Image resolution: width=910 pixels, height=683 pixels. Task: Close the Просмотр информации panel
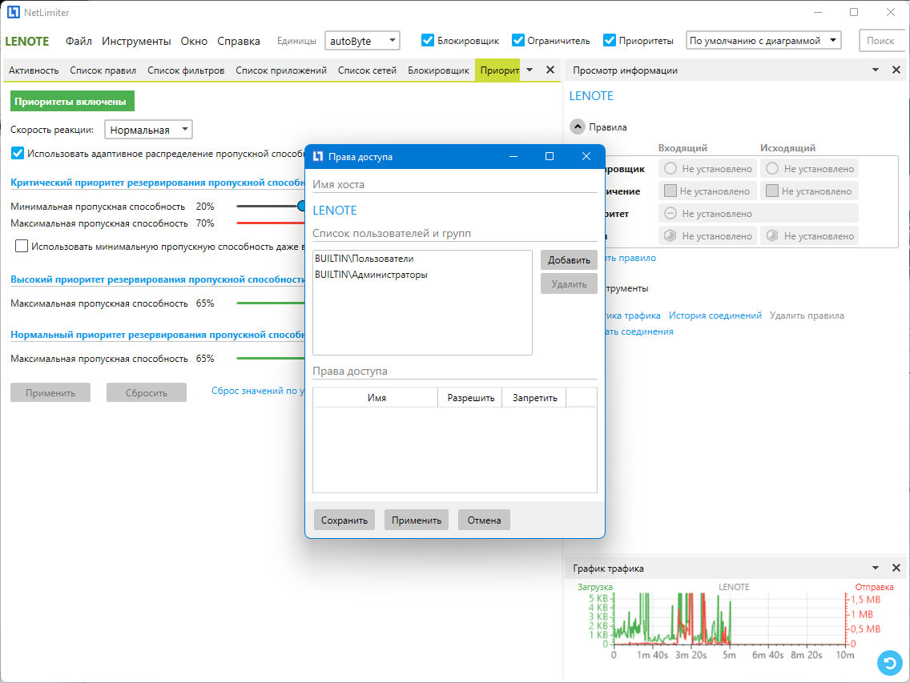(896, 70)
